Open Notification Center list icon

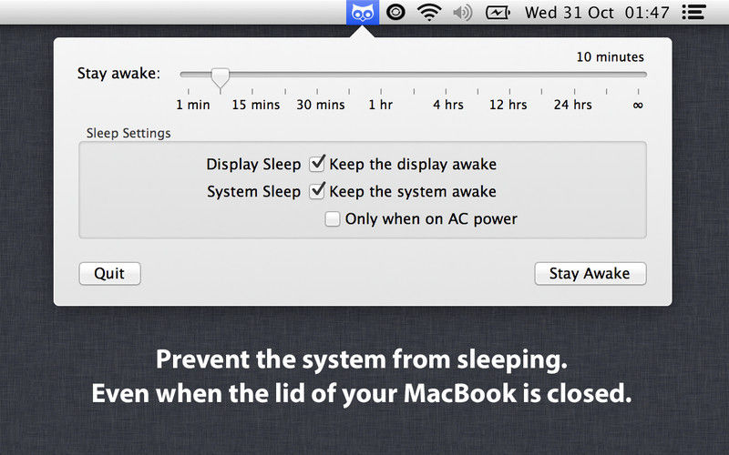pos(693,13)
